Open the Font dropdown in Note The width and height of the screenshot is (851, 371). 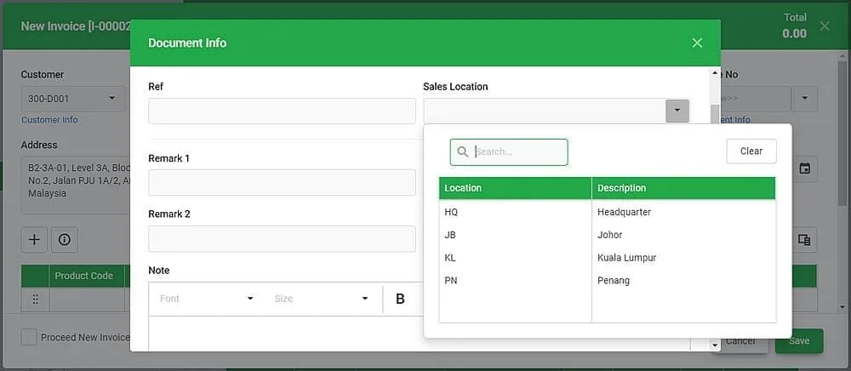(207, 299)
